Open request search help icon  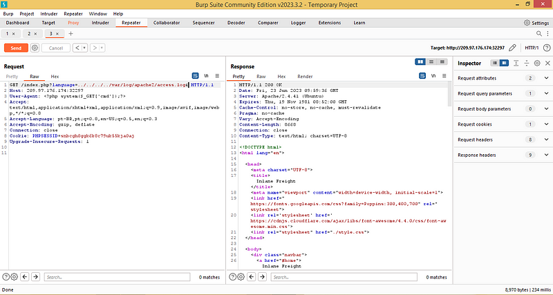[6, 276]
